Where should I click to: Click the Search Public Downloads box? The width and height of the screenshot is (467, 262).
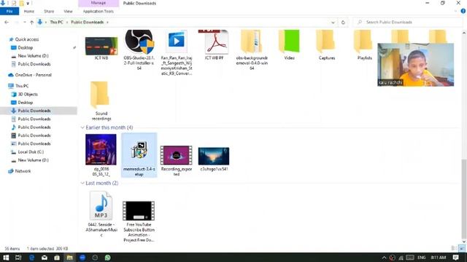click(408, 23)
